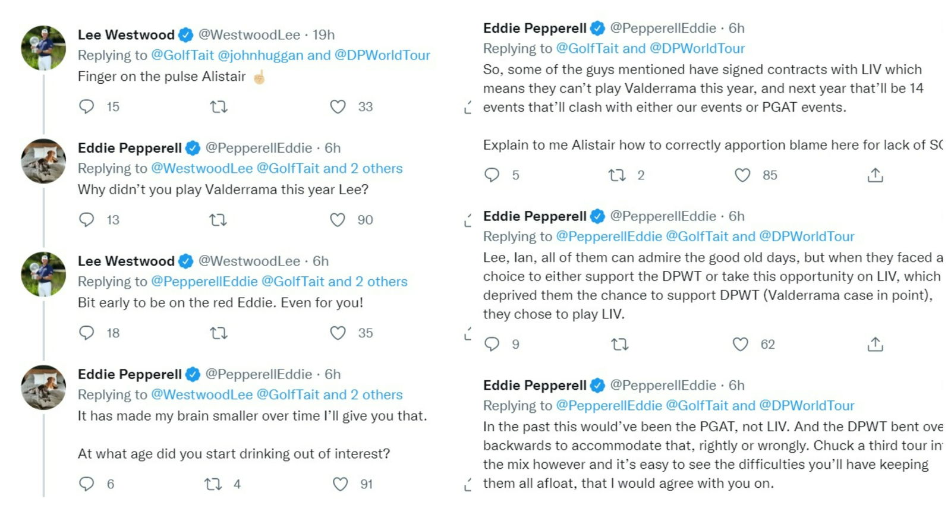Like the "Bit early to be on the red" tweet
Image resolution: width=951 pixels, height=505 pixels.
[x=338, y=333]
